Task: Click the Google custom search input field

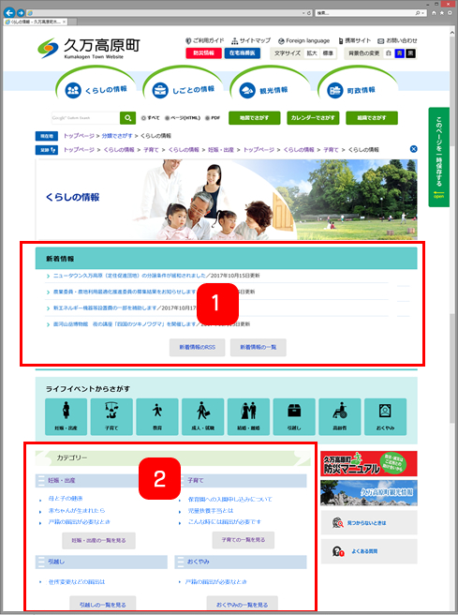Action: 85,118
